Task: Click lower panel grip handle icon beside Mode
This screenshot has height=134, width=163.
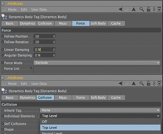Action: point(4,84)
